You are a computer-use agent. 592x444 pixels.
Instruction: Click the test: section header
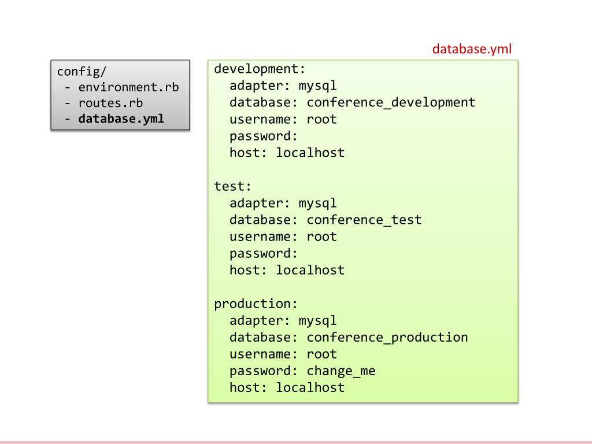(232, 186)
